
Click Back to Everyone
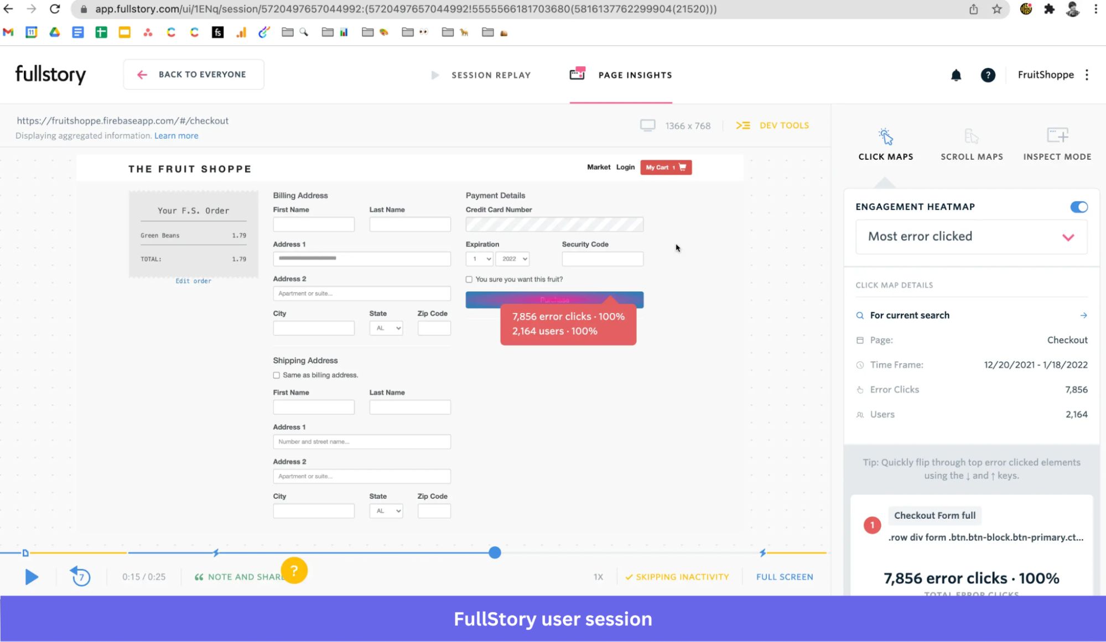point(193,74)
